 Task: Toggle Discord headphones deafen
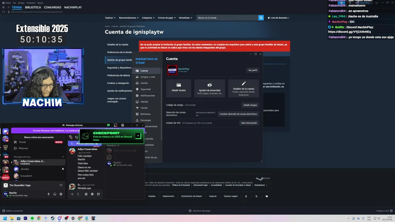(x=55, y=194)
